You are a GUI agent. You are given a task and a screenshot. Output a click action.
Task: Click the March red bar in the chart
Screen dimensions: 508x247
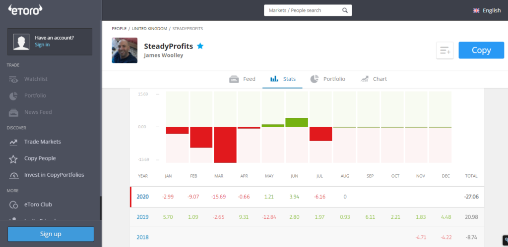[x=225, y=145]
